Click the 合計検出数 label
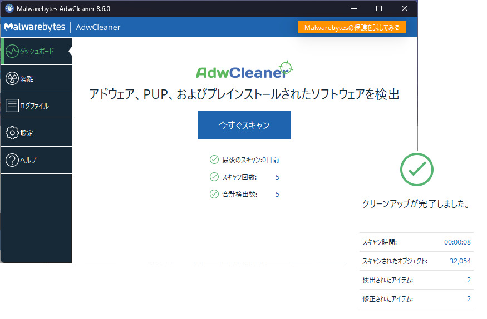 pos(240,195)
